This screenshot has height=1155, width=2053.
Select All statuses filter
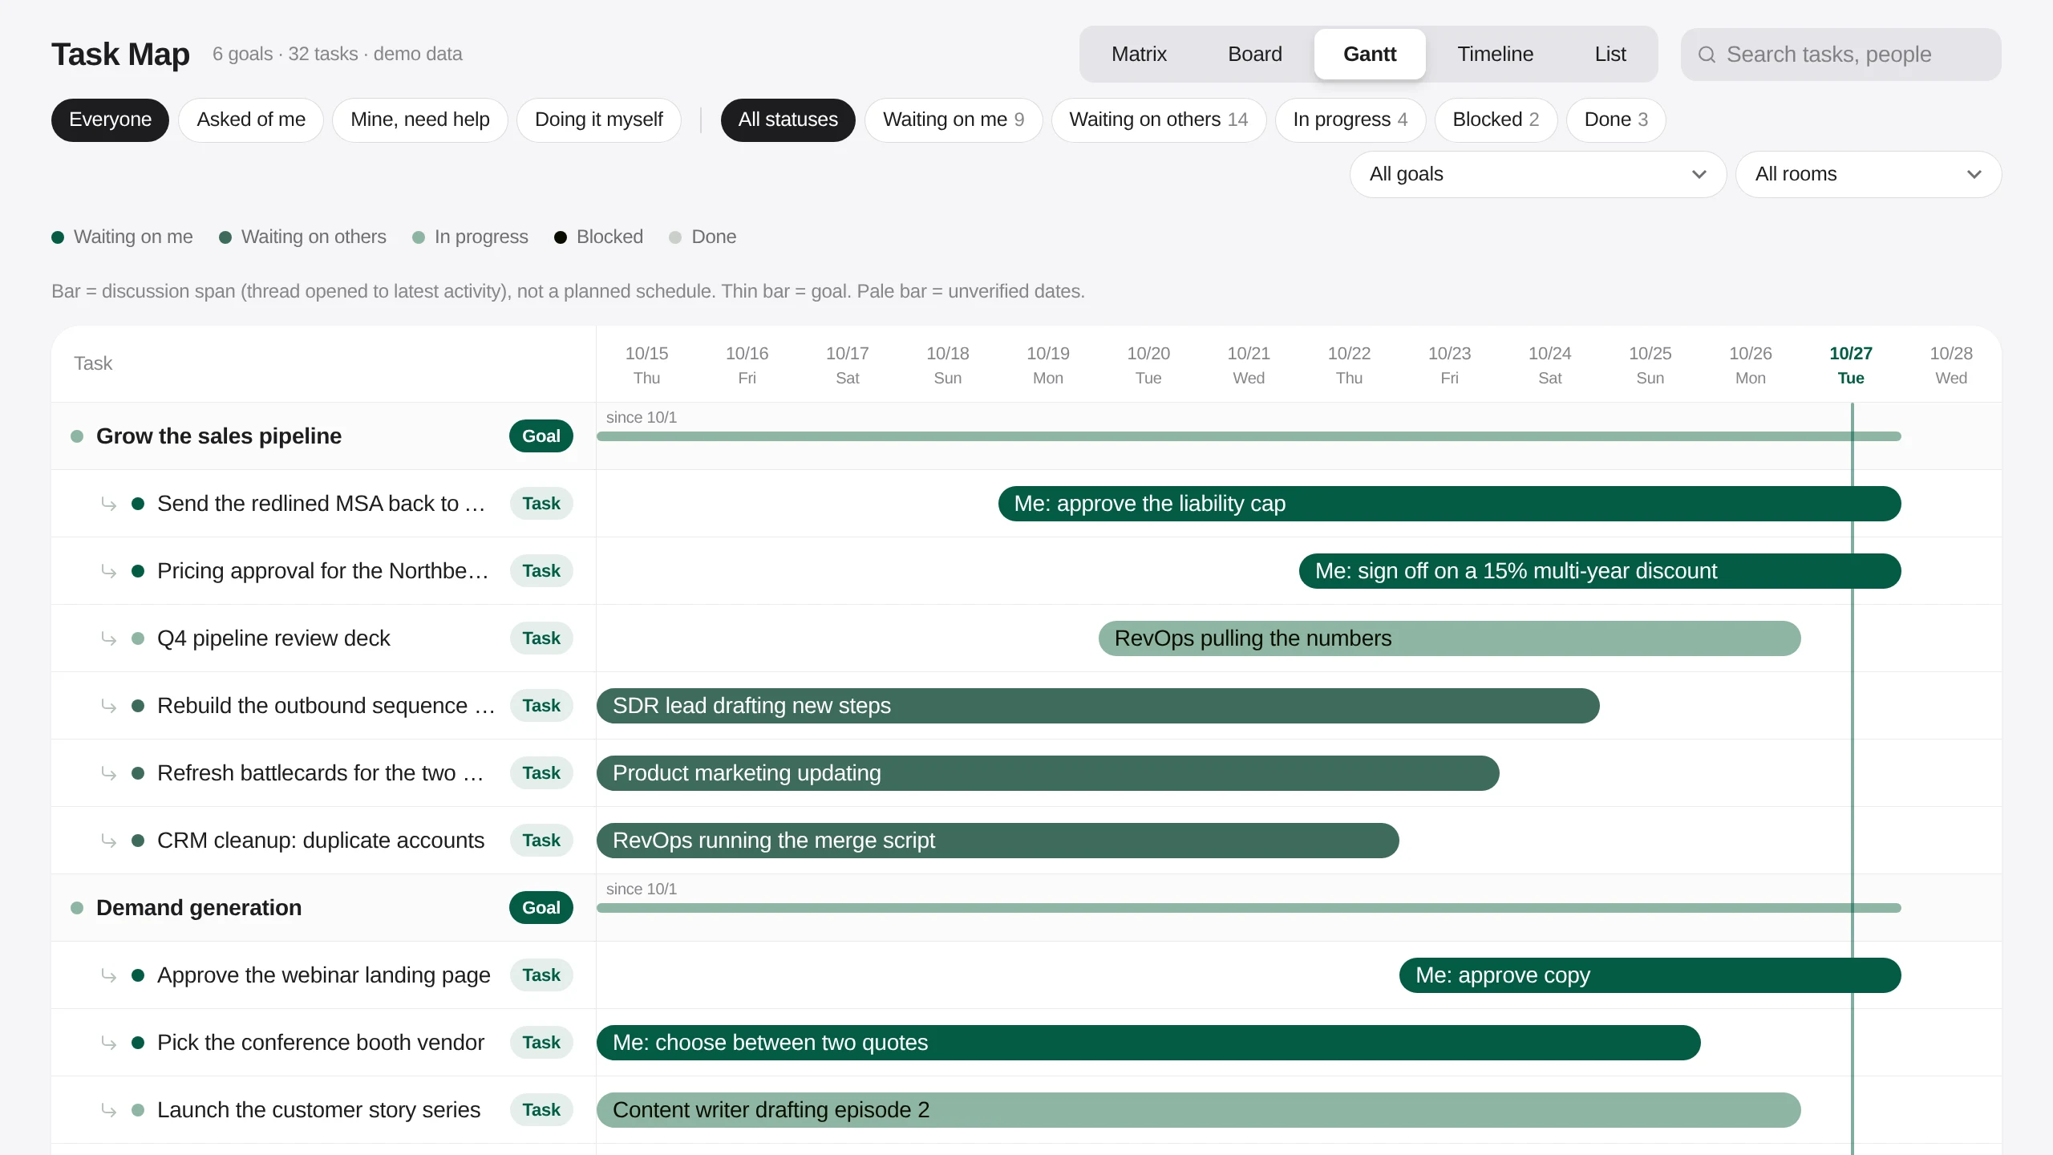[788, 120]
